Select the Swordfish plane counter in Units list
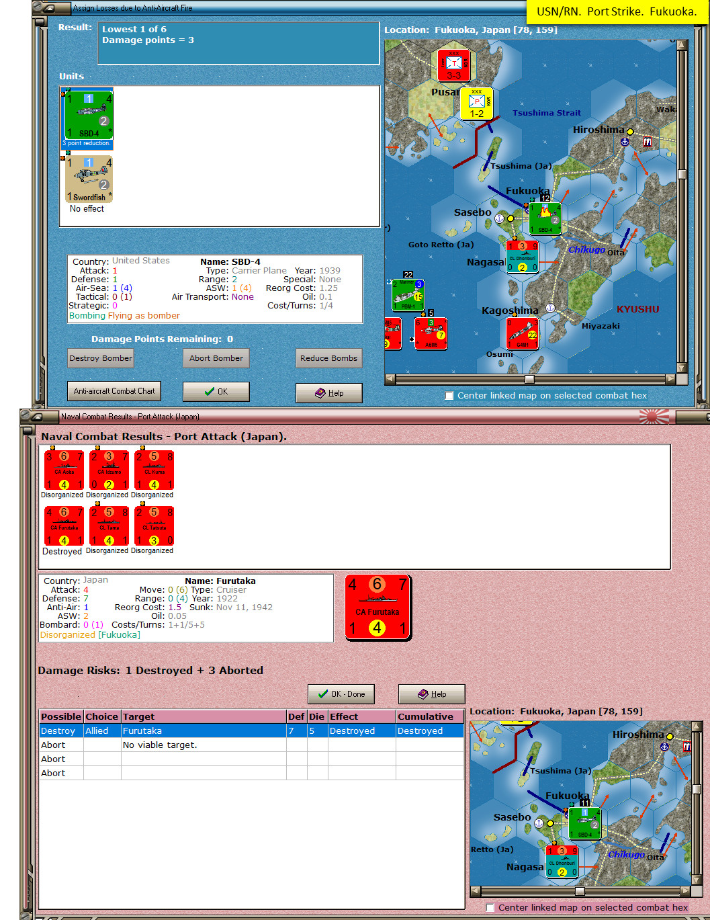The height and width of the screenshot is (920, 710). 89,179
